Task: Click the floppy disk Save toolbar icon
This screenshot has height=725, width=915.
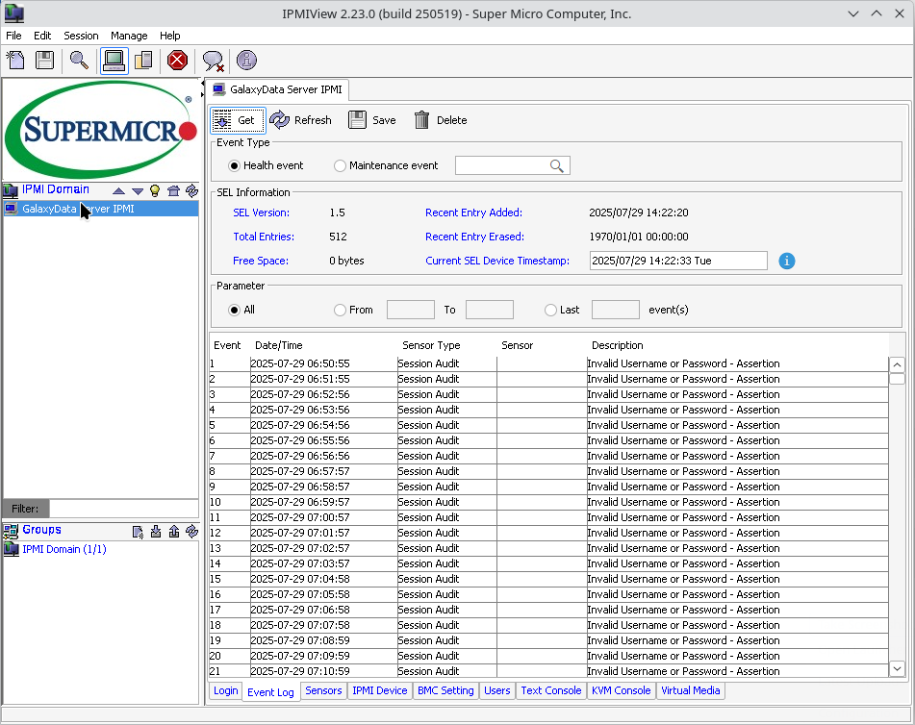Action: tap(45, 60)
